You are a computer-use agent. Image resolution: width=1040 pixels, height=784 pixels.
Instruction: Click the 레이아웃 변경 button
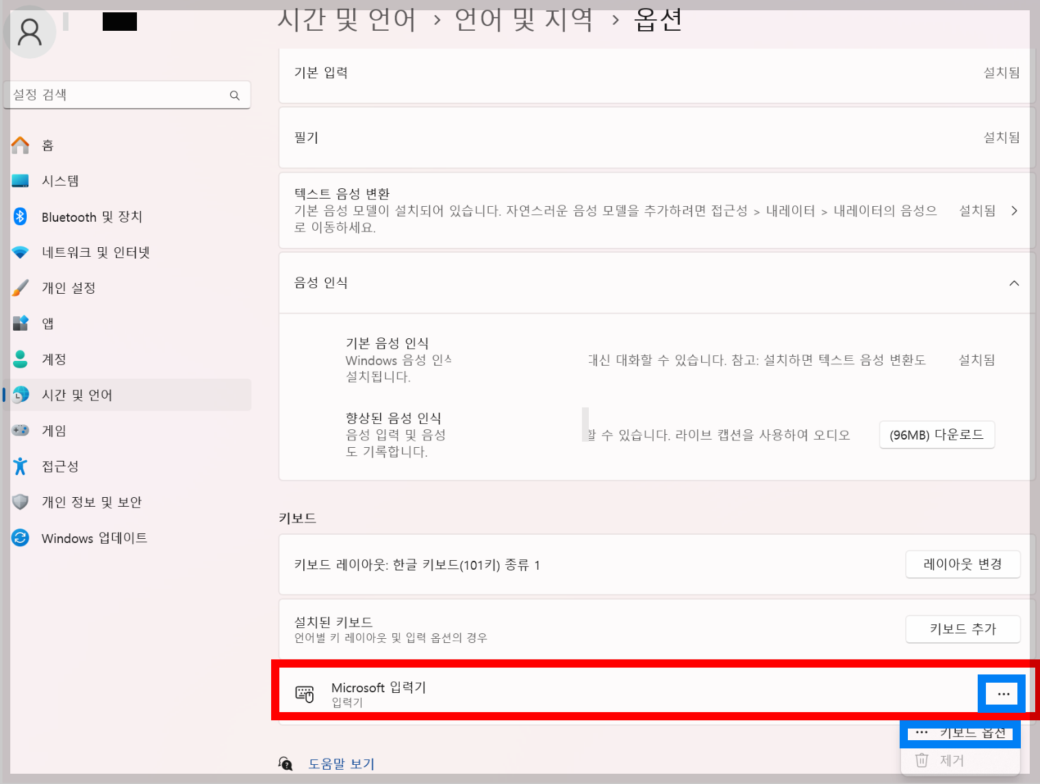coord(963,564)
